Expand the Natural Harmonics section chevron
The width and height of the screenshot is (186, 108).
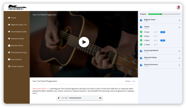point(179,65)
